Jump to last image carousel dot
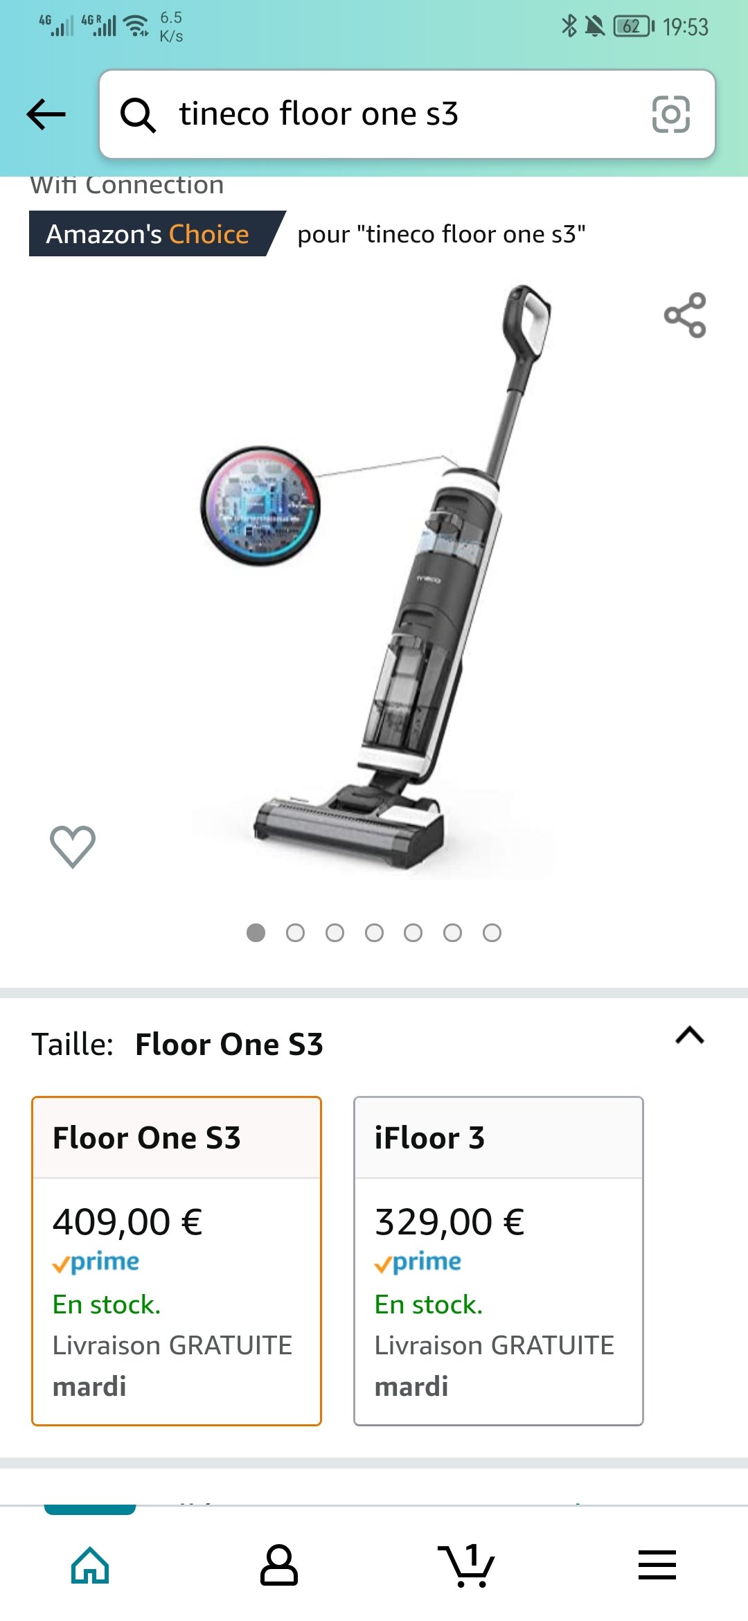The height and width of the screenshot is (1621, 748). pos(492,933)
